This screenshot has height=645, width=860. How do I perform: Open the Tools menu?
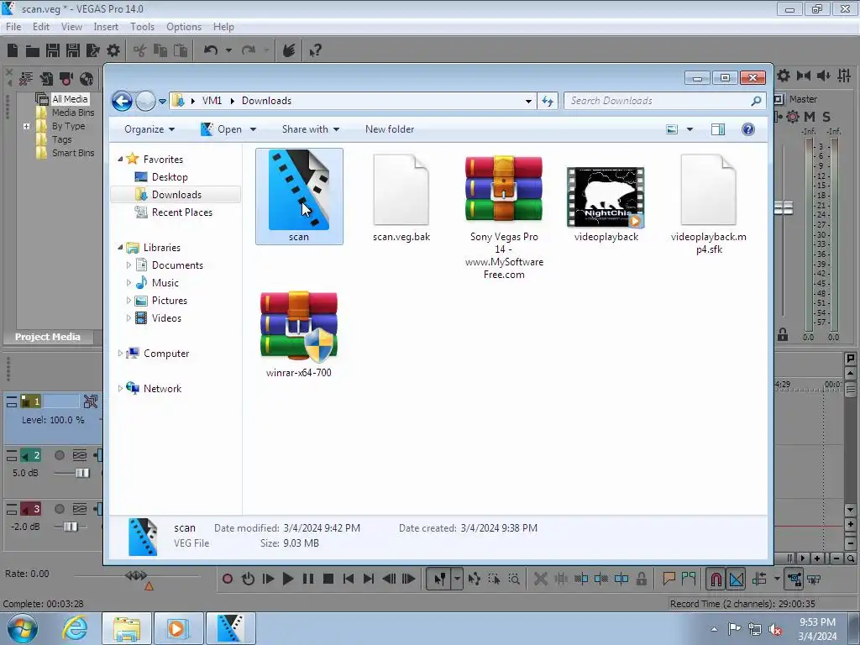[x=142, y=27]
